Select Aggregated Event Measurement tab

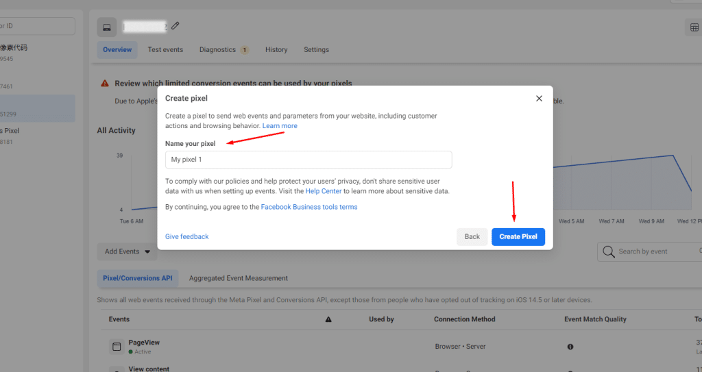(x=238, y=278)
